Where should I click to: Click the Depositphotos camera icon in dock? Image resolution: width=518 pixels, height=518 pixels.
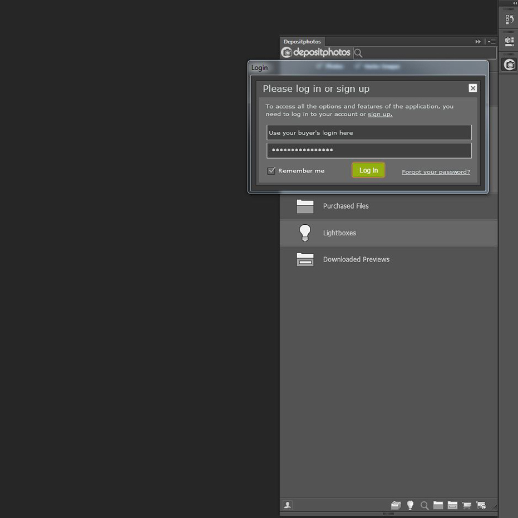tap(509, 65)
